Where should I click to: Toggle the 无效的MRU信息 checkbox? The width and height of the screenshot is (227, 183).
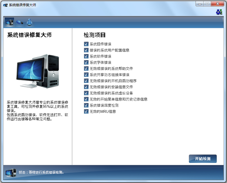point(86,111)
